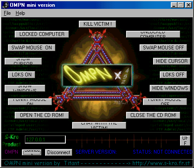Click the OMPN neon logo image
The width and height of the screenshot is (194, 168).
(97, 76)
